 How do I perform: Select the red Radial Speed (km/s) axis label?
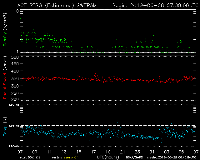(5, 79)
